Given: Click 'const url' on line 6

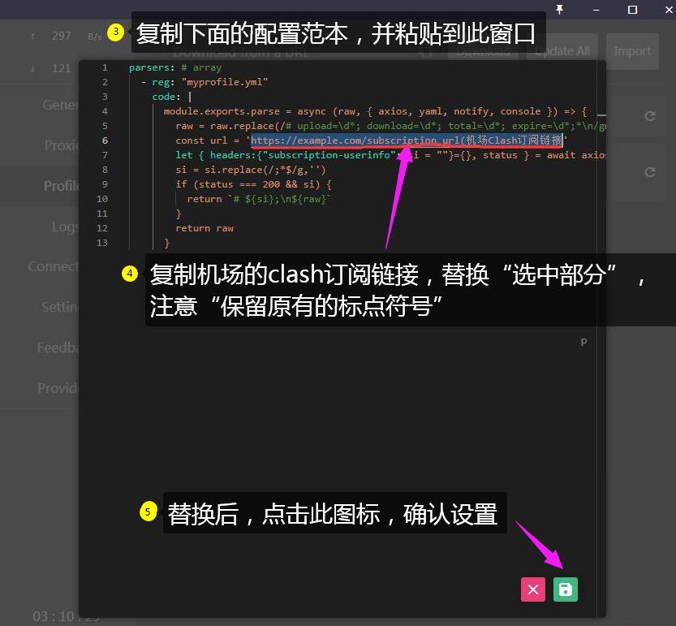Looking at the screenshot, I should click(201, 140).
